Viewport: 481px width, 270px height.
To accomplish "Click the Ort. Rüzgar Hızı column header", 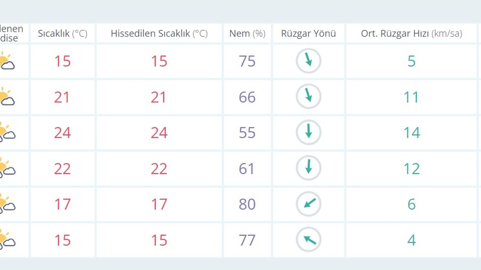I will (411, 33).
